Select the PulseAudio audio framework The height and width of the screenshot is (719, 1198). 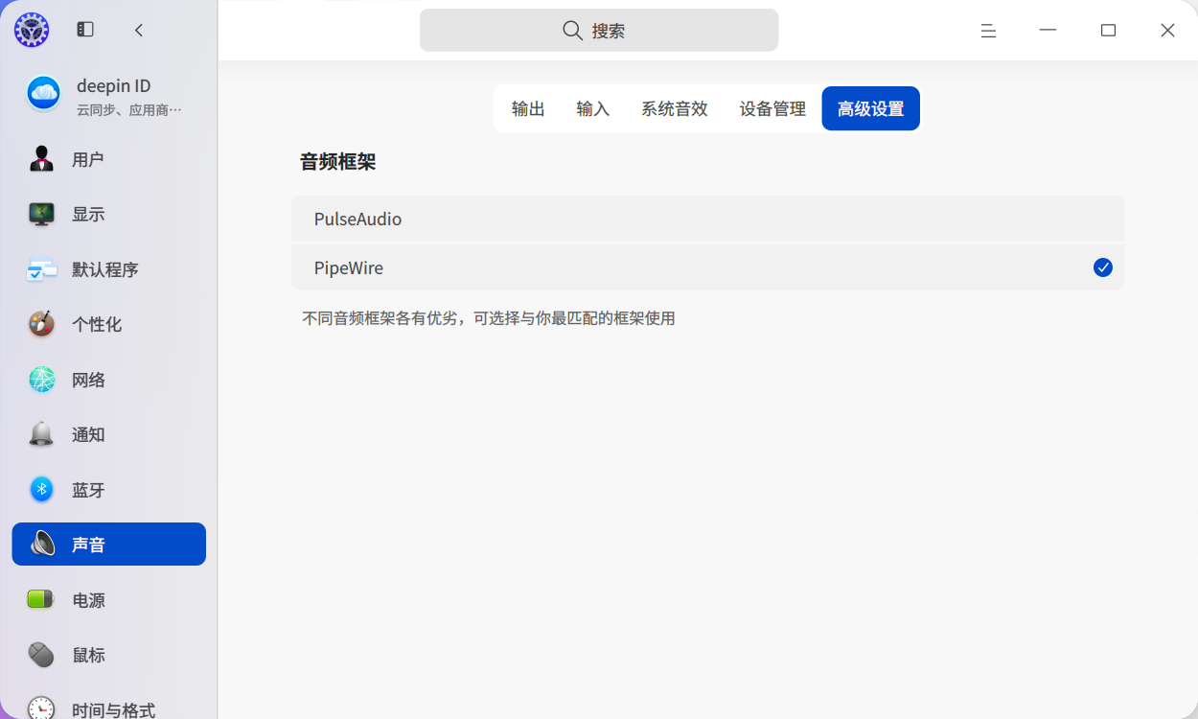707,219
